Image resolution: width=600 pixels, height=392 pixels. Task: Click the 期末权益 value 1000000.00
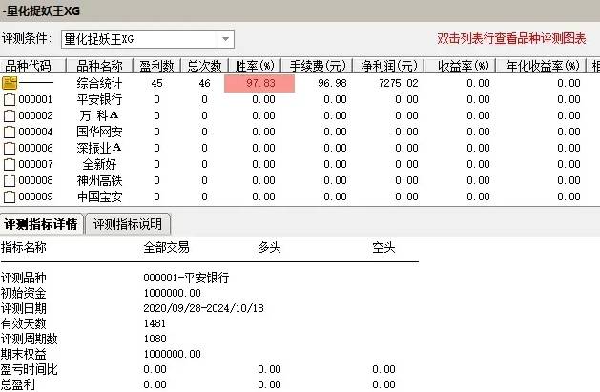coord(173,354)
